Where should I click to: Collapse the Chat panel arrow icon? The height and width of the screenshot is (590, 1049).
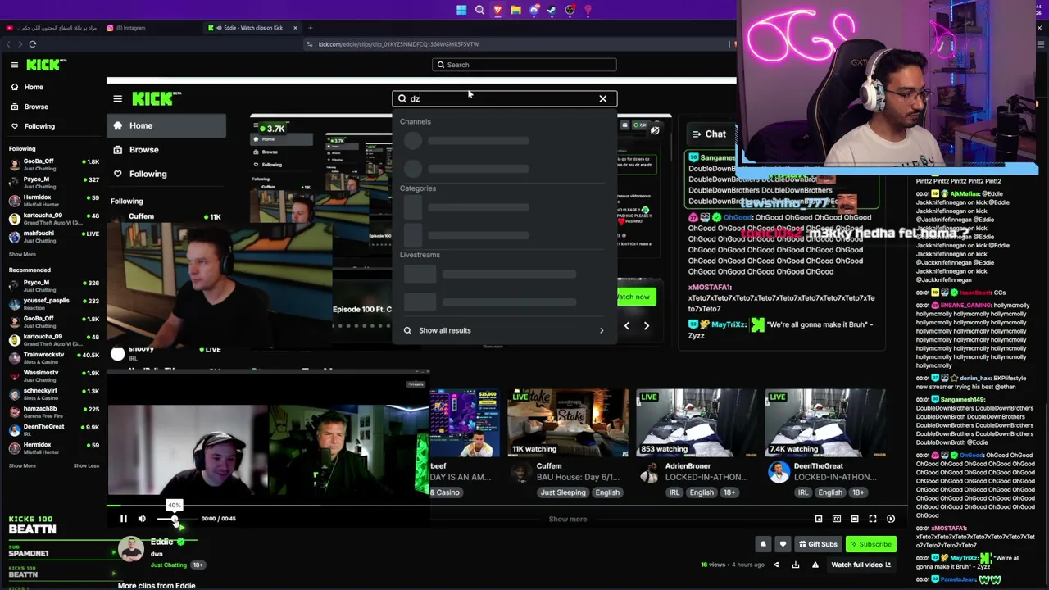697,134
